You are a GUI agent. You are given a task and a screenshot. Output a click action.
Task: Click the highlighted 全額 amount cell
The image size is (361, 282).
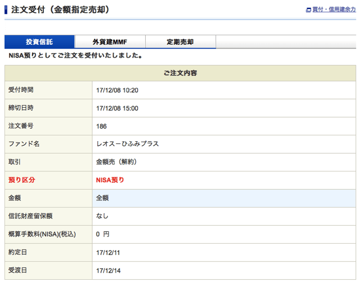click(102, 198)
